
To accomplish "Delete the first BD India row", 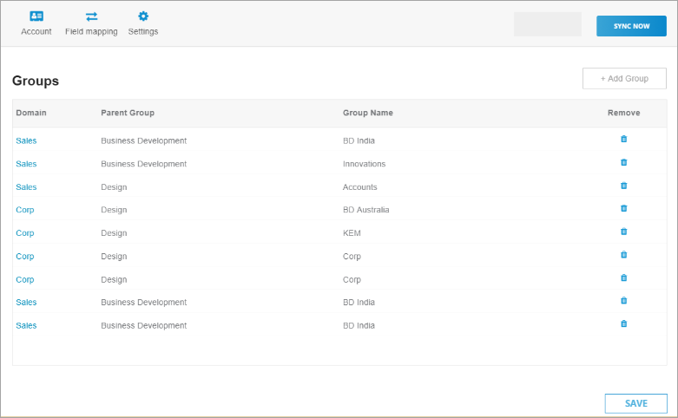I will (x=623, y=139).
